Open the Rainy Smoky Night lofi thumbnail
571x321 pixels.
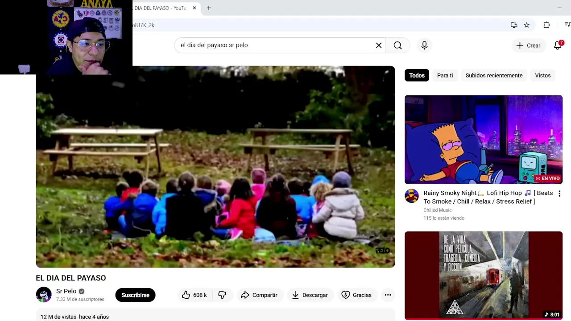tap(484, 139)
